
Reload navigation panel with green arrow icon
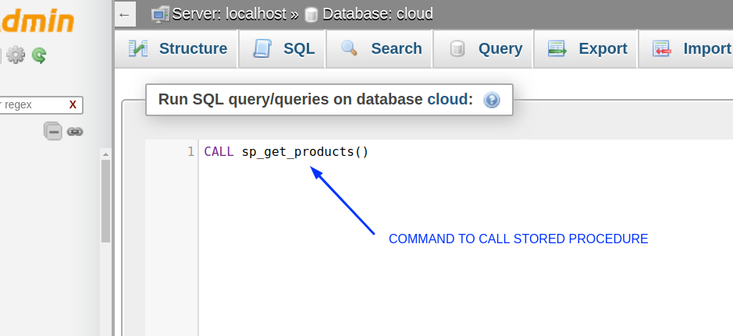pyautogui.click(x=39, y=55)
